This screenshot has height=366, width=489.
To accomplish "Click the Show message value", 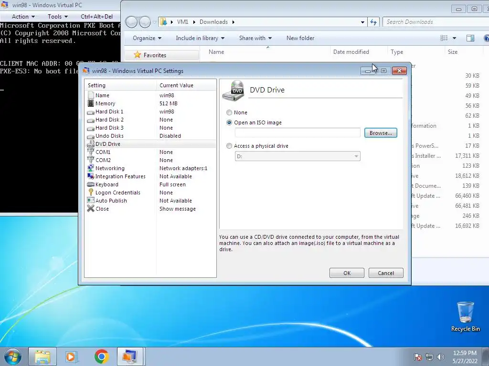I will (x=178, y=209).
